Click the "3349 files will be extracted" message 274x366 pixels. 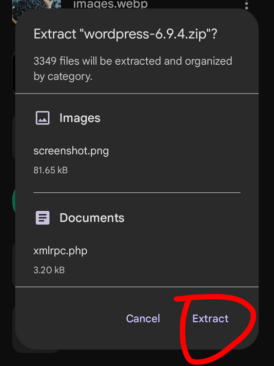click(x=133, y=61)
